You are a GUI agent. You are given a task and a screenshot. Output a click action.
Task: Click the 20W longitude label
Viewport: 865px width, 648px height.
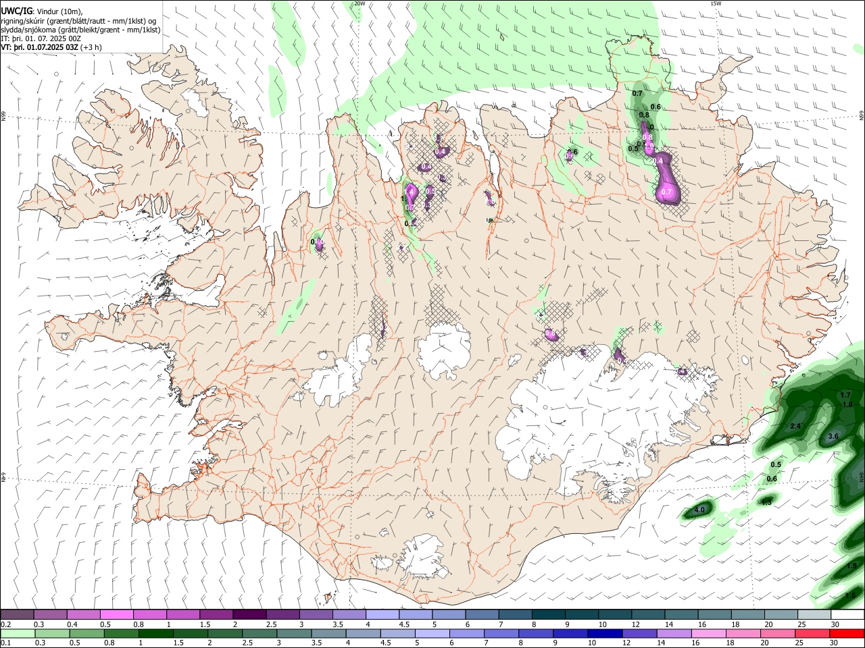(x=359, y=3)
